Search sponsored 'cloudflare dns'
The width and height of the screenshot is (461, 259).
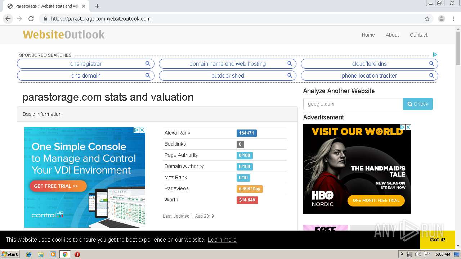click(370, 64)
